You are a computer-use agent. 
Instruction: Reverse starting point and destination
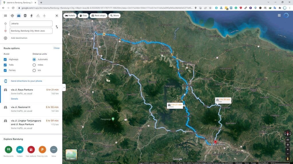click(x=57, y=27)
